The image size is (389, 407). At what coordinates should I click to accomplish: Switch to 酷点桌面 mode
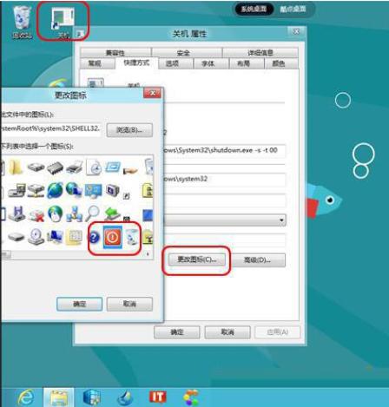coord(293,9)
